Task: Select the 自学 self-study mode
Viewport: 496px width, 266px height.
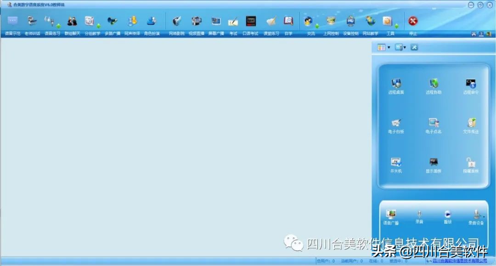Action: [288, 25]
